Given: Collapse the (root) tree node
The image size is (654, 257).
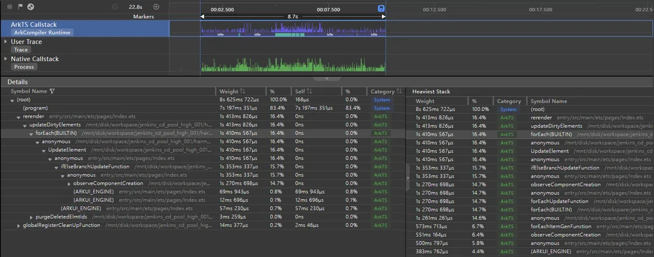Looking at the screenshot, I should tap(12, 100).
